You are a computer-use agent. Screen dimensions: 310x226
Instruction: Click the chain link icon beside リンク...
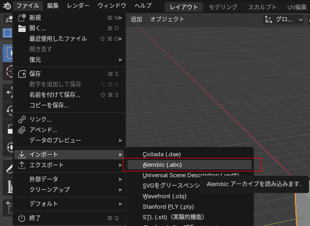[22, 119]
